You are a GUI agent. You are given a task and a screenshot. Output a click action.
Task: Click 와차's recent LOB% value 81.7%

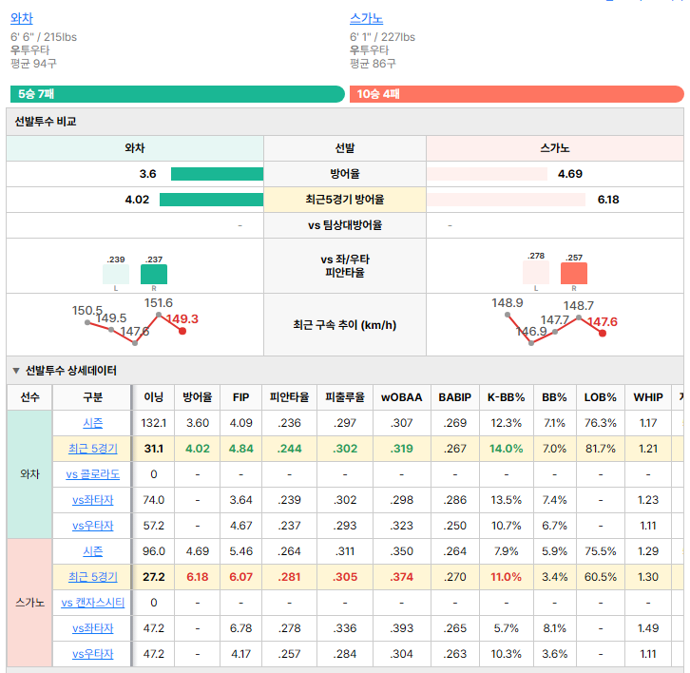pos(601,449)
